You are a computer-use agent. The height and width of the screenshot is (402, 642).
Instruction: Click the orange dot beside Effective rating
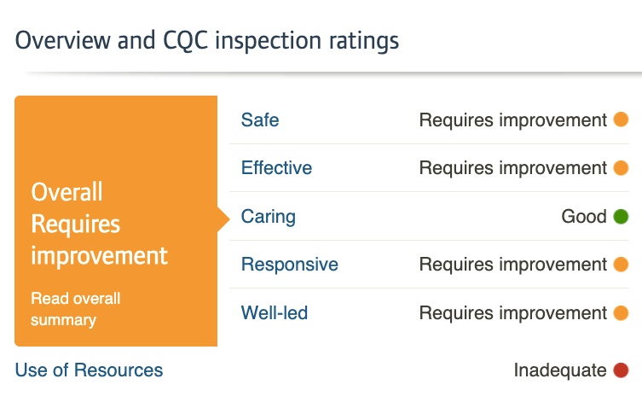pyautogui.click(x=621, y=168)
